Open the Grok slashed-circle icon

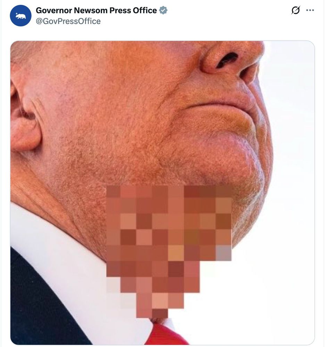[296, 10]
